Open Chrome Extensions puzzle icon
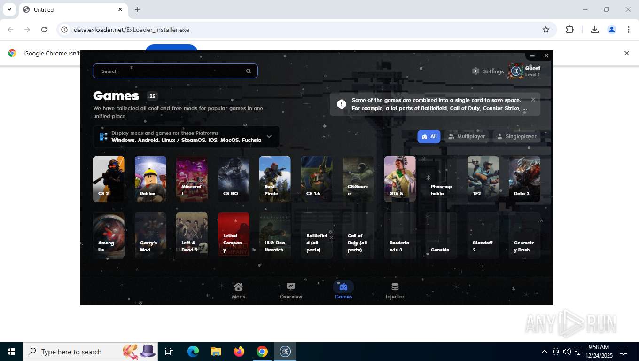639x361 pixels. click(569, 30)
